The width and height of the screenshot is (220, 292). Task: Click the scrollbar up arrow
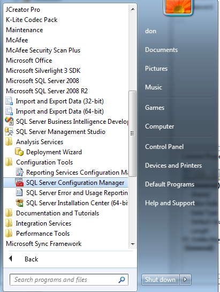pyautogui.click(x=133, y=9)
